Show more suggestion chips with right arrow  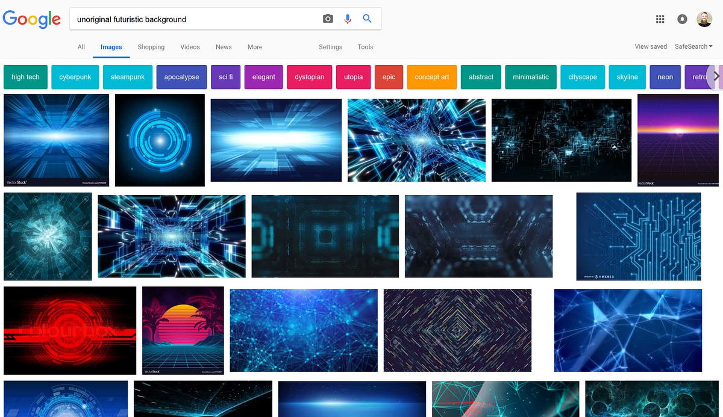click(716, 77)
